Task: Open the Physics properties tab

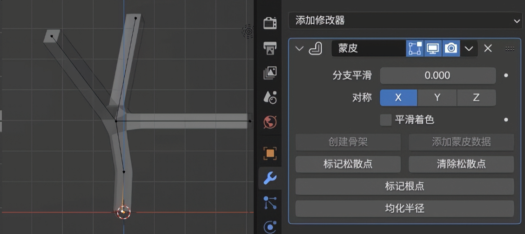Action: click(x=270, y=227)
